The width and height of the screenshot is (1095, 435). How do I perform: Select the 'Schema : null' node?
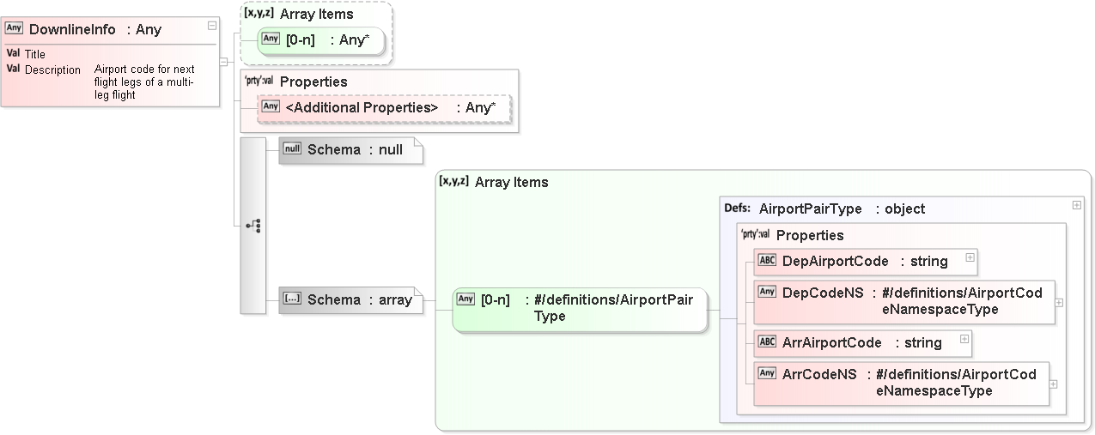click(350, 149)
